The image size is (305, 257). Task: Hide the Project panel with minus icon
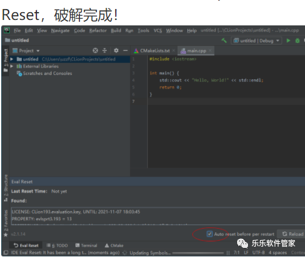[x=126, y=50]
